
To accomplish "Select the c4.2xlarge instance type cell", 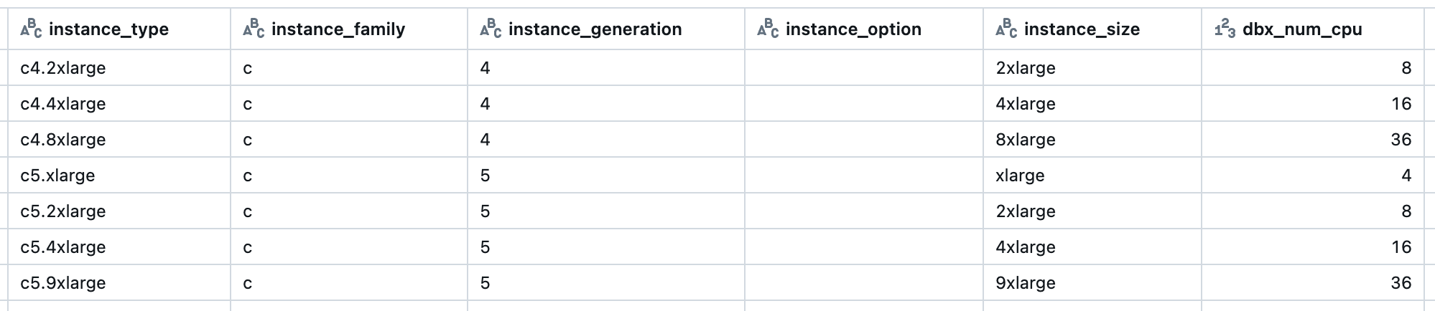I will pos(63,68).
